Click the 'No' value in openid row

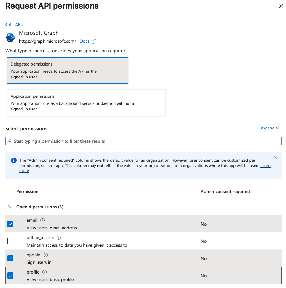click(x=203, y=258)
